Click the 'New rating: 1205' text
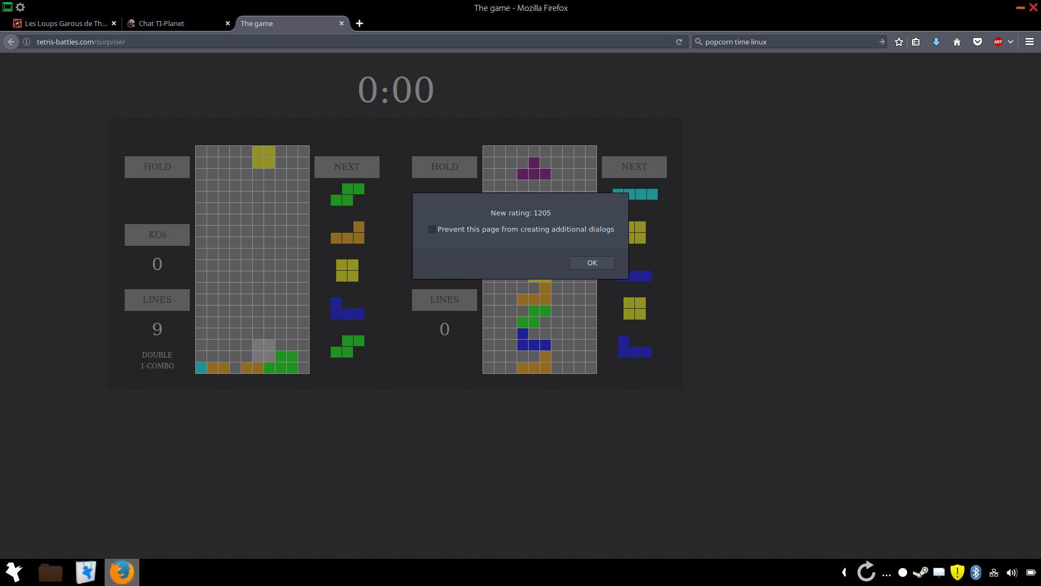1041x586 pixels. [520, 213]
